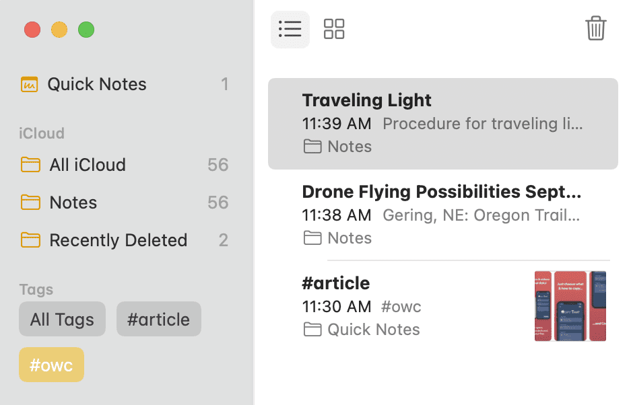The image size is (629, 405).
Task: Click the trash delete note icon
Action: point(595,29)
